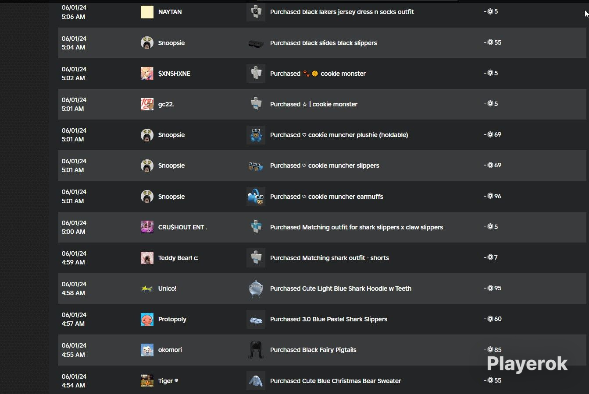589x394 pixels.
Task: Open the black lakers jersey dress purchase link
Action: [x=342, y=12]
